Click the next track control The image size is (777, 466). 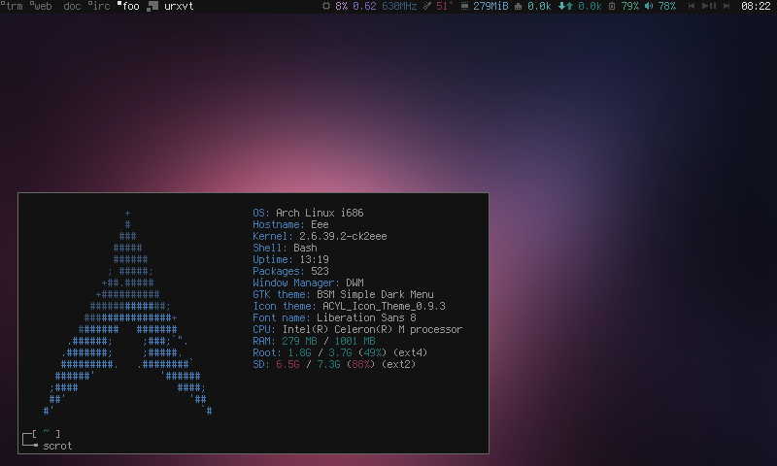[726, 7]
